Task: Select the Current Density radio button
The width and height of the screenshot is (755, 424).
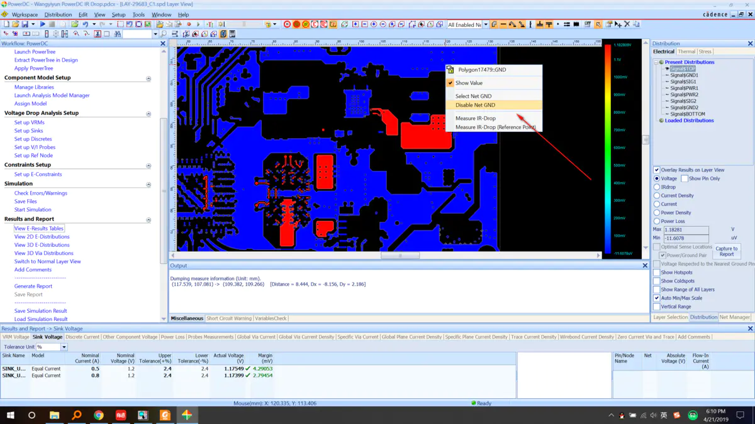Action: pos(656,195)
